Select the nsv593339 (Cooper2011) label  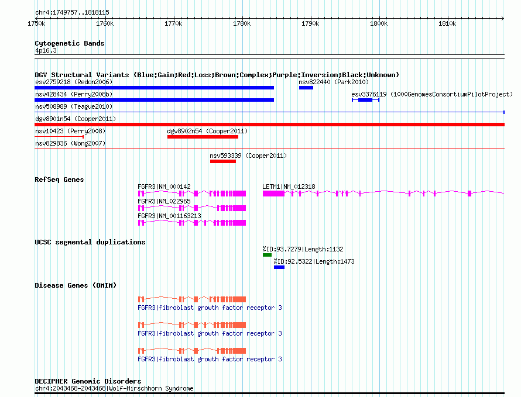click(248, 156)
